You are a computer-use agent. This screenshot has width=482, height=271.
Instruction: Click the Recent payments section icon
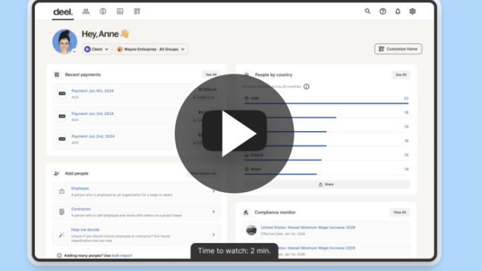click(x=56, y=75)
